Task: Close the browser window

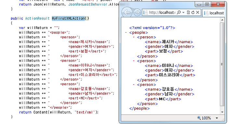Action: pos(218,4)
